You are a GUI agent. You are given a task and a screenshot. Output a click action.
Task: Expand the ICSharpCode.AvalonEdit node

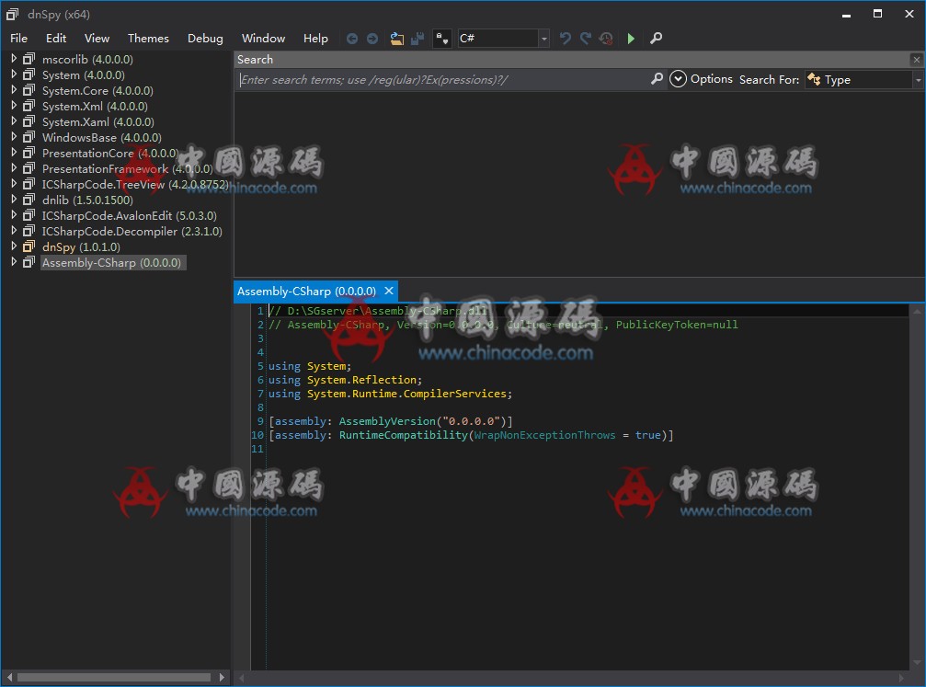tap(14, 215)
